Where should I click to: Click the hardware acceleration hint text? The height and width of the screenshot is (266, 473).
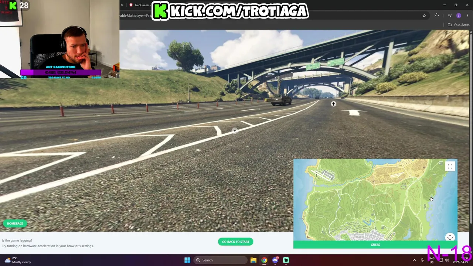click(48, 246)
